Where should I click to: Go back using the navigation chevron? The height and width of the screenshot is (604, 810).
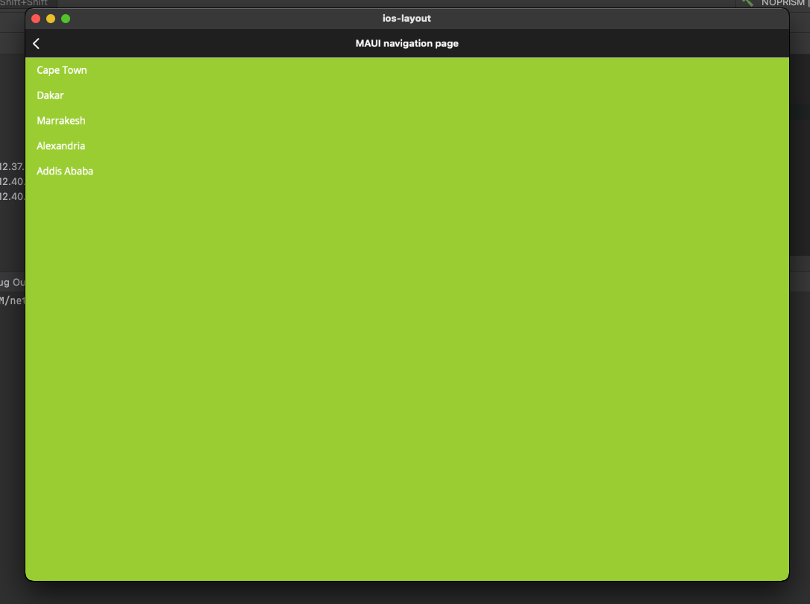[x=36, y=44]
